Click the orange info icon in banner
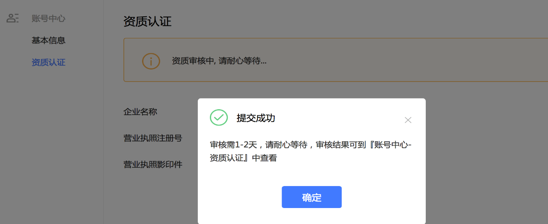 coord(151,61)
